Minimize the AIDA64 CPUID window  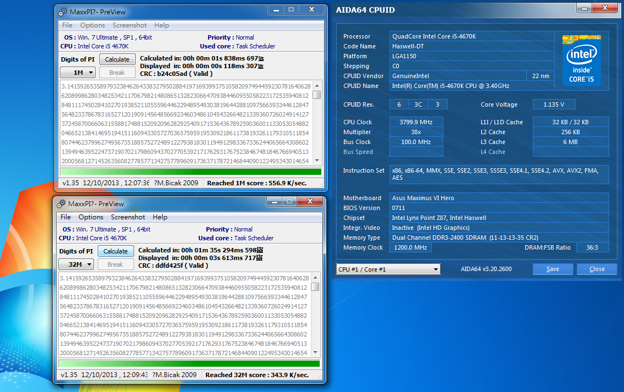coord(584,8)
